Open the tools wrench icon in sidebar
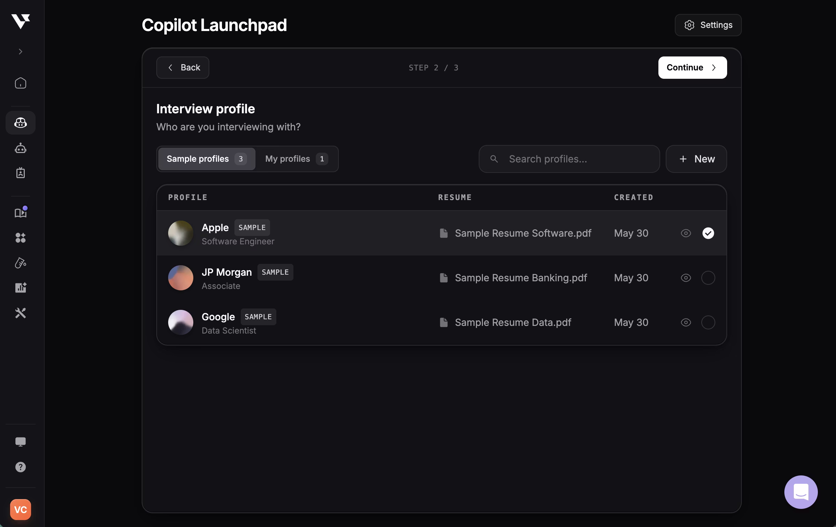Viewport: 836px width, 527px height. coord(20,313)
